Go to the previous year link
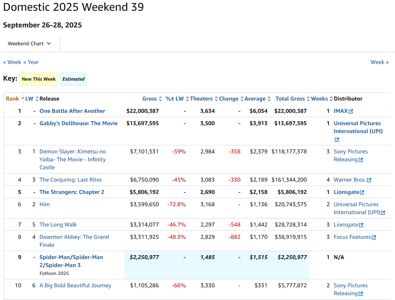This screenshot has width=395, height=300. tap(31, 62)
